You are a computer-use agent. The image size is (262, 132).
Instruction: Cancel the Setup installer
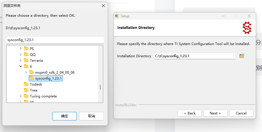coord(241,113)
